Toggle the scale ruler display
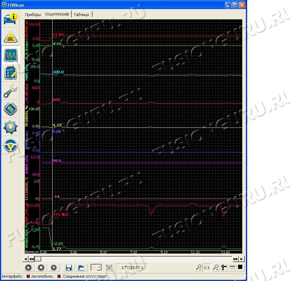The image size is (290, 281). pyautogui.click(x=224, y=267)
